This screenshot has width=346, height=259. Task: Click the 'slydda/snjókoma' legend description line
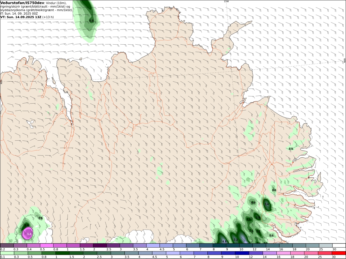[36, 10]
